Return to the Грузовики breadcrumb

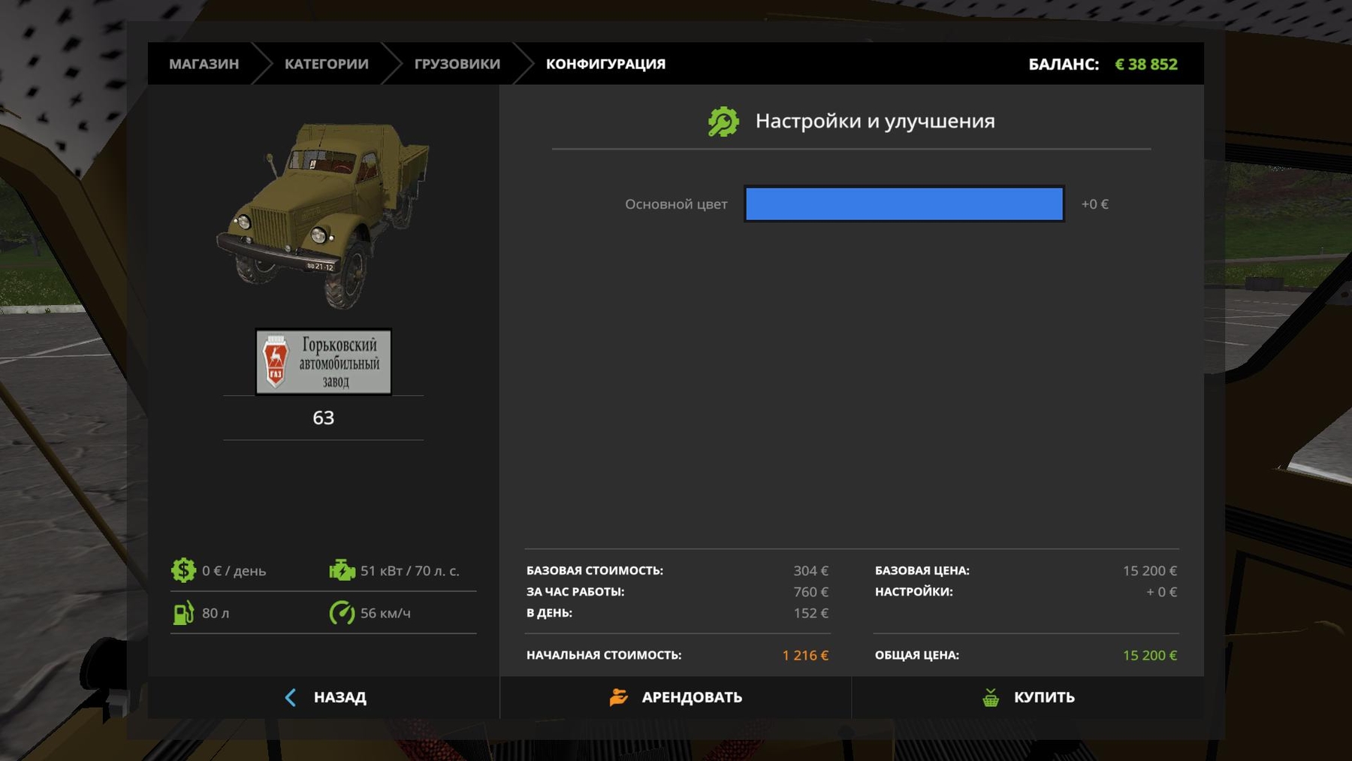[x=457, y=64]
